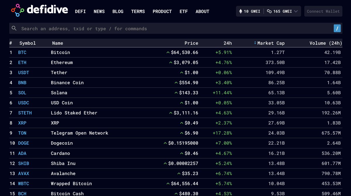
Task: Focus the address search field
Action: coord(175,28)
